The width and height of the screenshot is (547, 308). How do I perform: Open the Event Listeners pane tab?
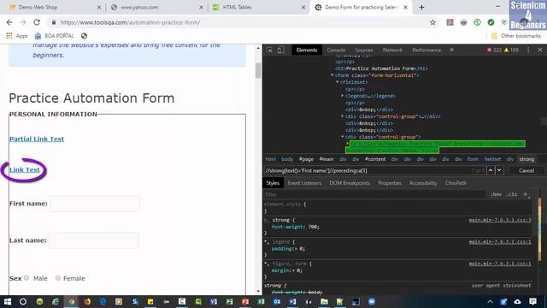click(x=304, y=183)
